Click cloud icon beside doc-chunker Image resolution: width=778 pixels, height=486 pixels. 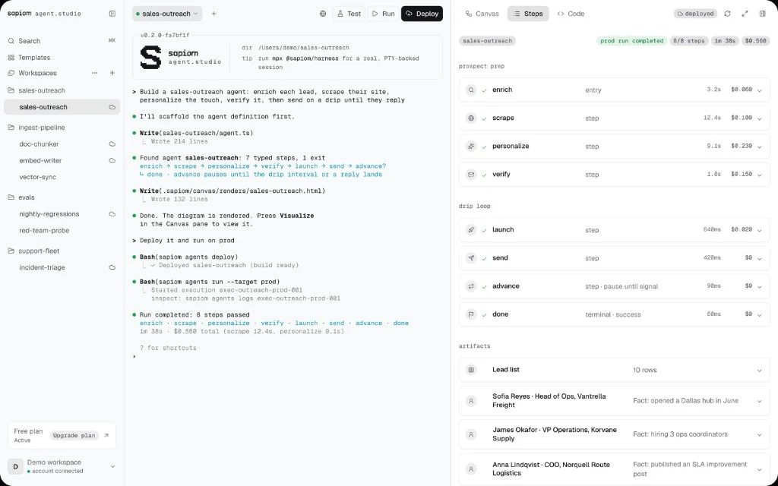click(112, 144)
